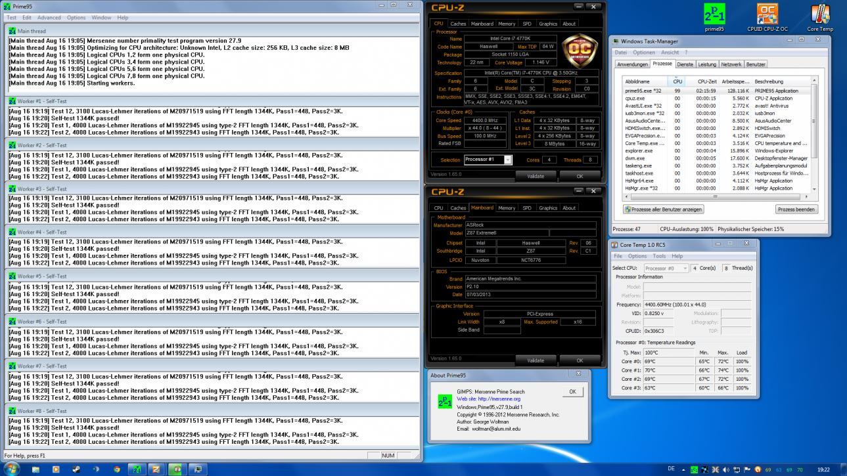Open the Processor #1 selection dropdown
The width and height of the screenshot is (847, 476).
(x=488, y=160)
